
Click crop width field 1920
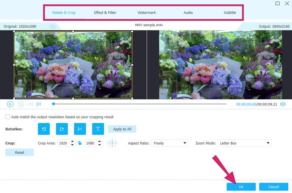coord(64,143)
